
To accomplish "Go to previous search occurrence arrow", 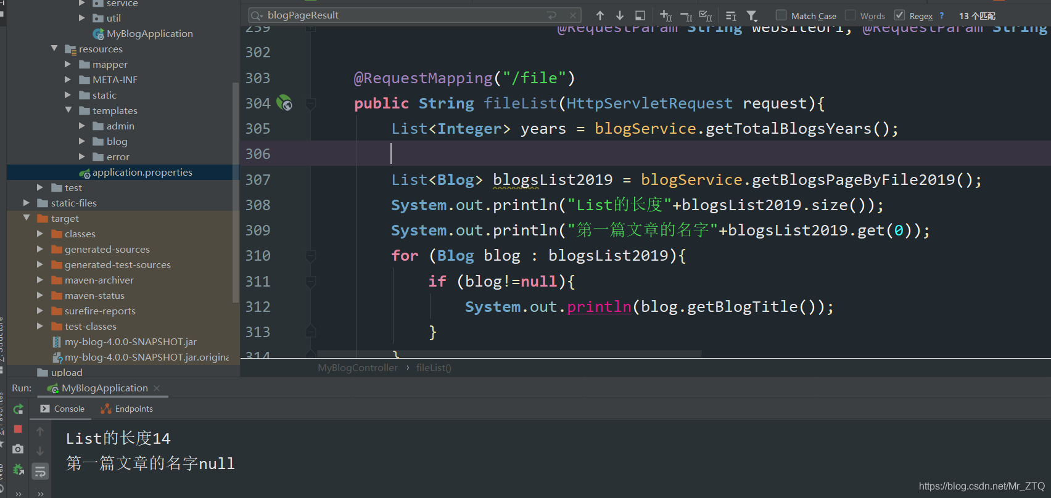I will [600, 15].
